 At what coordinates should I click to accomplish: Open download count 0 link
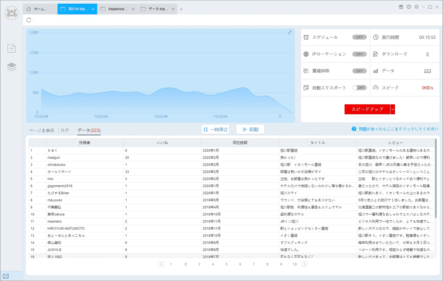pos(427,54)
